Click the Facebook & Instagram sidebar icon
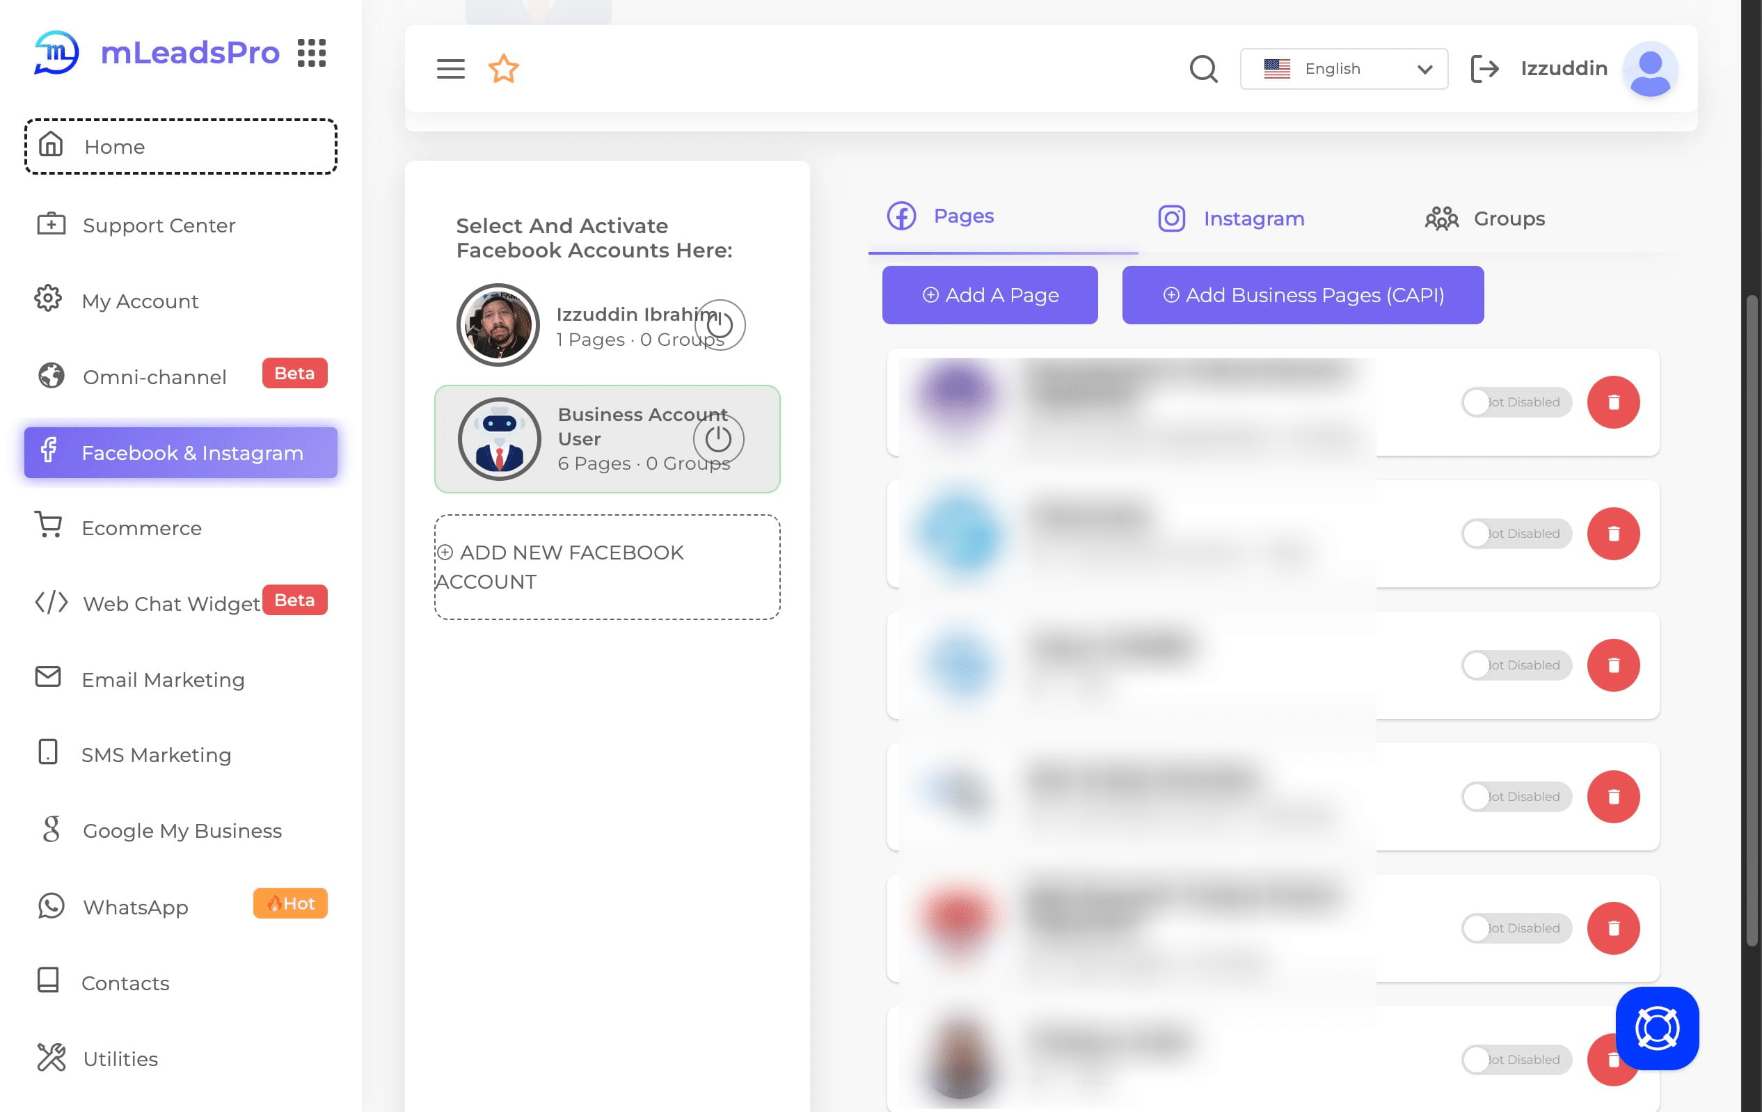The image size is (1762, 1112). click(x=49, y=452)
